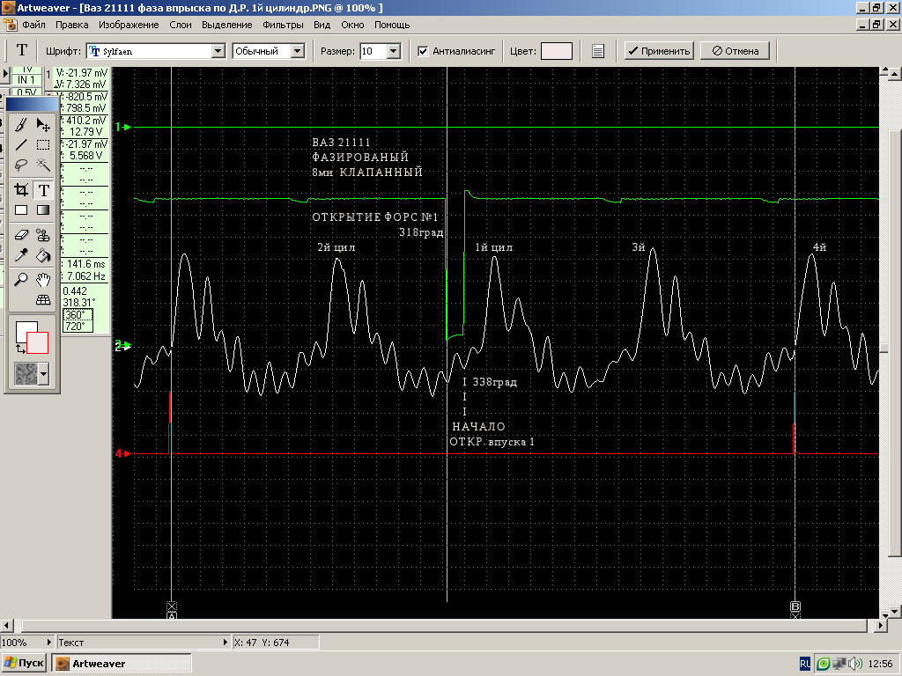Select the Hand pan tool

point(43,280)
